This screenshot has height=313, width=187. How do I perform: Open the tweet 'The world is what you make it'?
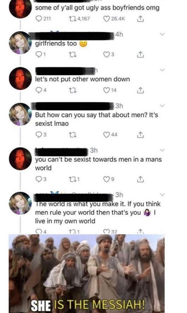[x=98, y=213]
